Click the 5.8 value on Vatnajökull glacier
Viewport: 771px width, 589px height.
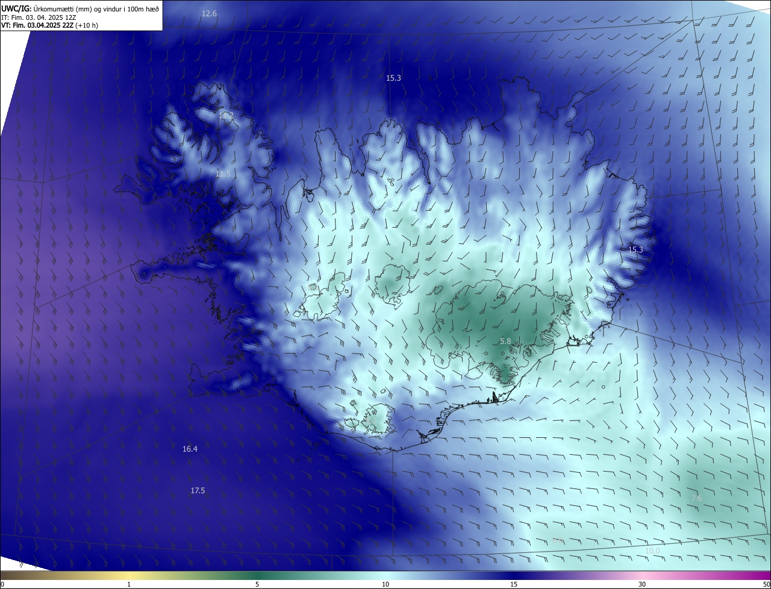tap(505, 341)
